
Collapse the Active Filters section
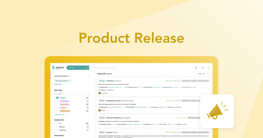90,76
